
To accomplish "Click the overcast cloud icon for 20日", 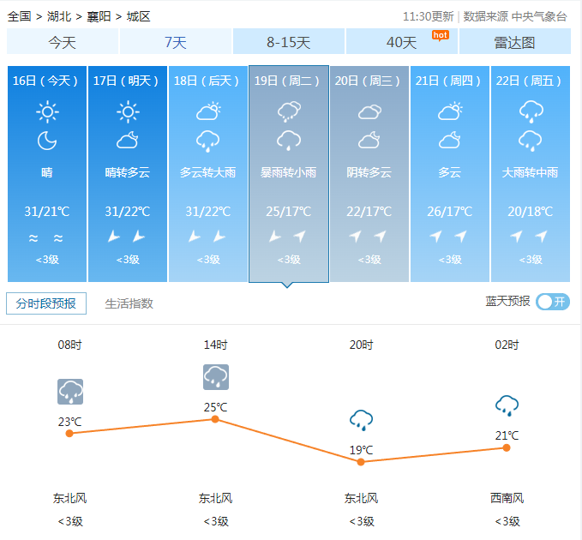I will click(x=369, y=111).
